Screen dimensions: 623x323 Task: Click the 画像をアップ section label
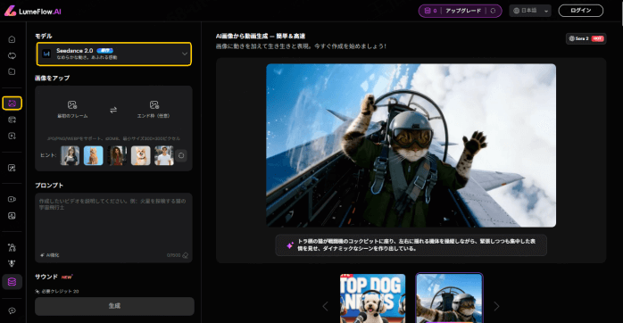[52, 79]
